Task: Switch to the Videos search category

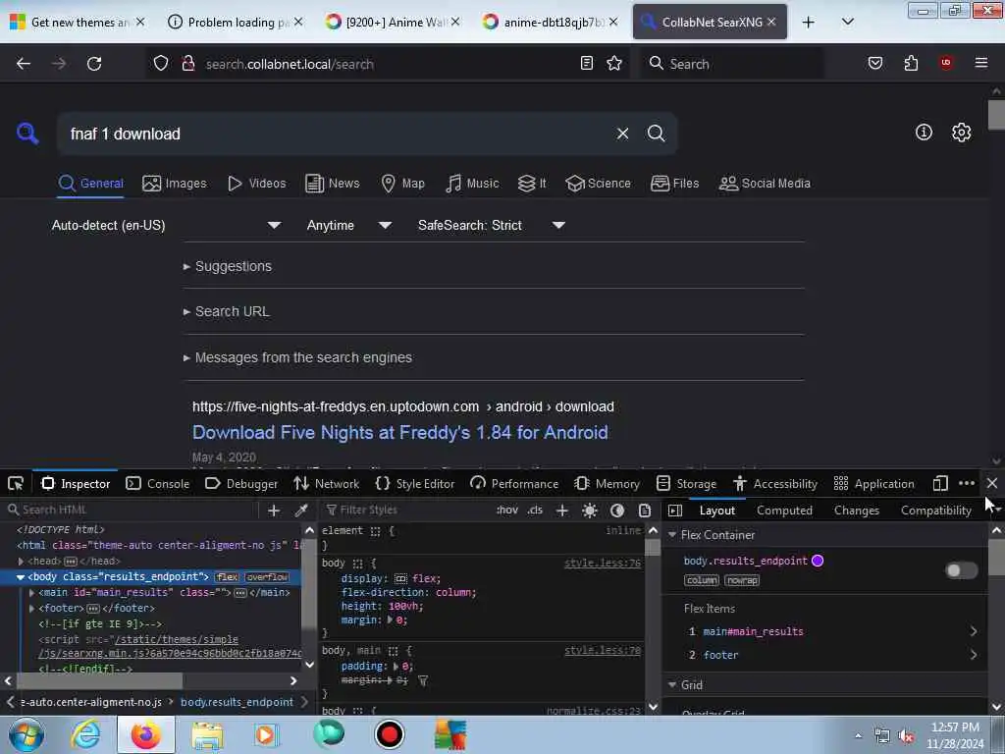Action: click(256, 184)
